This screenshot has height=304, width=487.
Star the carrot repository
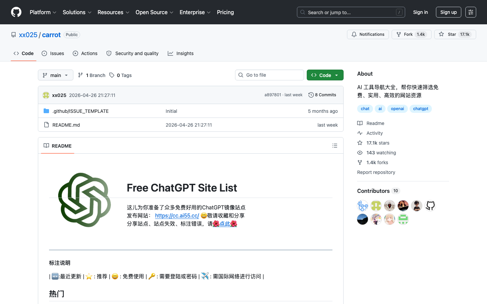click(x=455, y=34)
